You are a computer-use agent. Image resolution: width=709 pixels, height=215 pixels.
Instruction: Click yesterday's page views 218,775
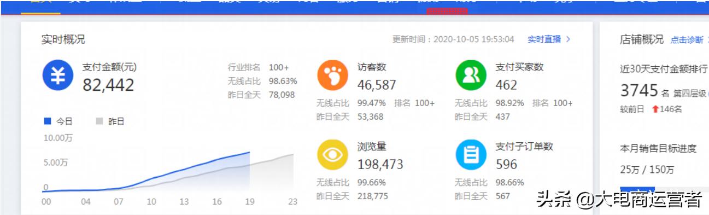click(373, 196)
